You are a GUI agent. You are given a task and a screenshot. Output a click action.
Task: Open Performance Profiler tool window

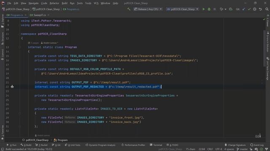point(133,145)
